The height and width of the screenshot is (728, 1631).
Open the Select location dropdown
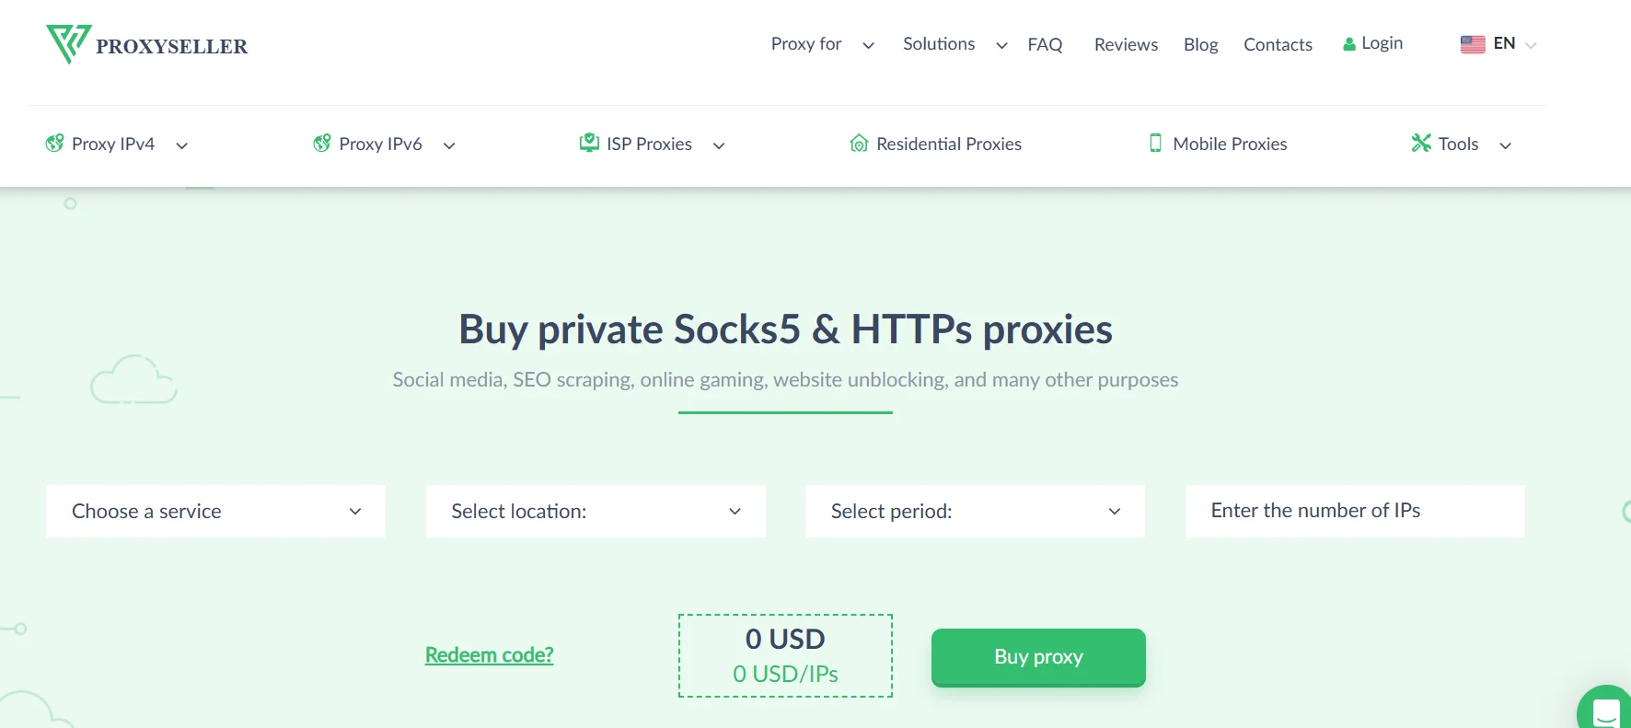point(595,511)
